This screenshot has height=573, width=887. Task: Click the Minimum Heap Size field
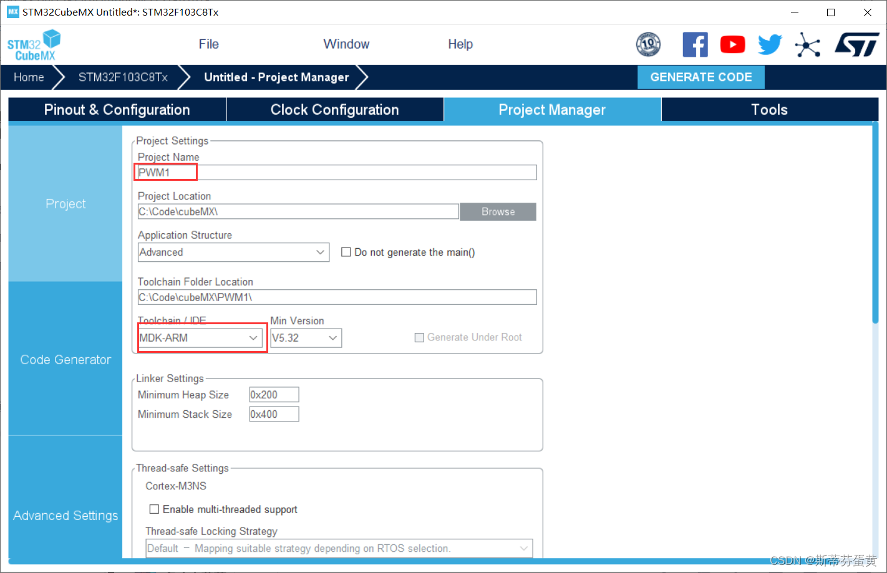pyautogui.click(x=274, y=395)
